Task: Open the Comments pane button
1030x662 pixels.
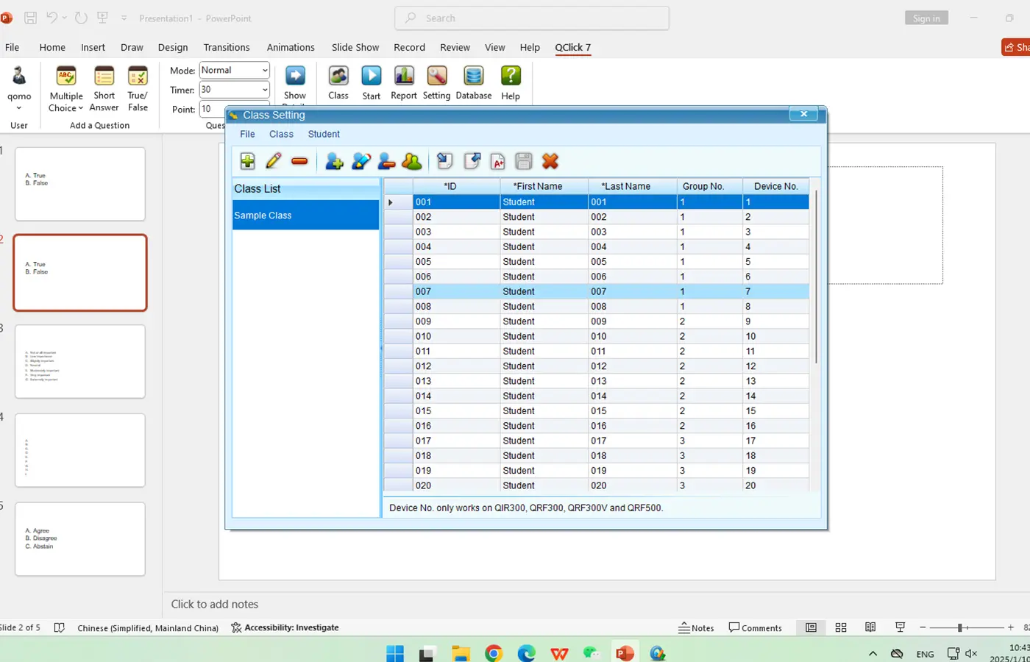Action: 755,627
